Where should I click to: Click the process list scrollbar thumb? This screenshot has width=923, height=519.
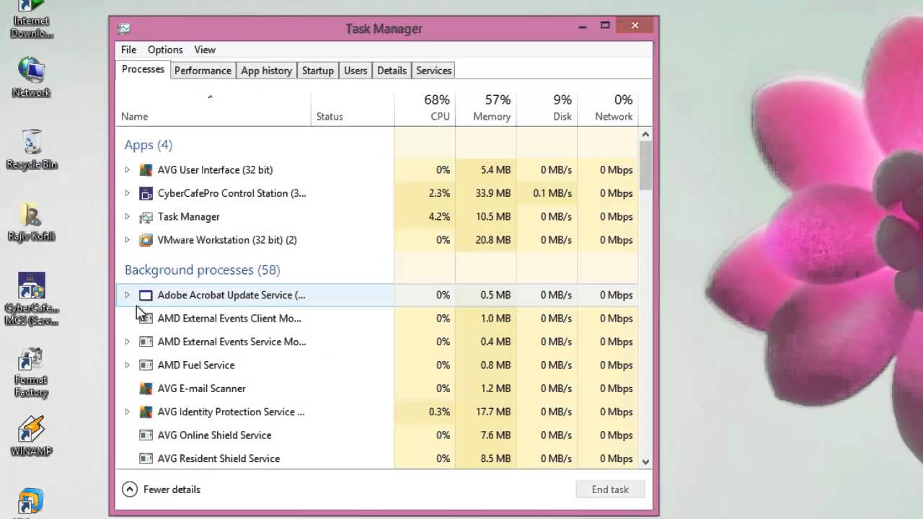pos(645,165)
